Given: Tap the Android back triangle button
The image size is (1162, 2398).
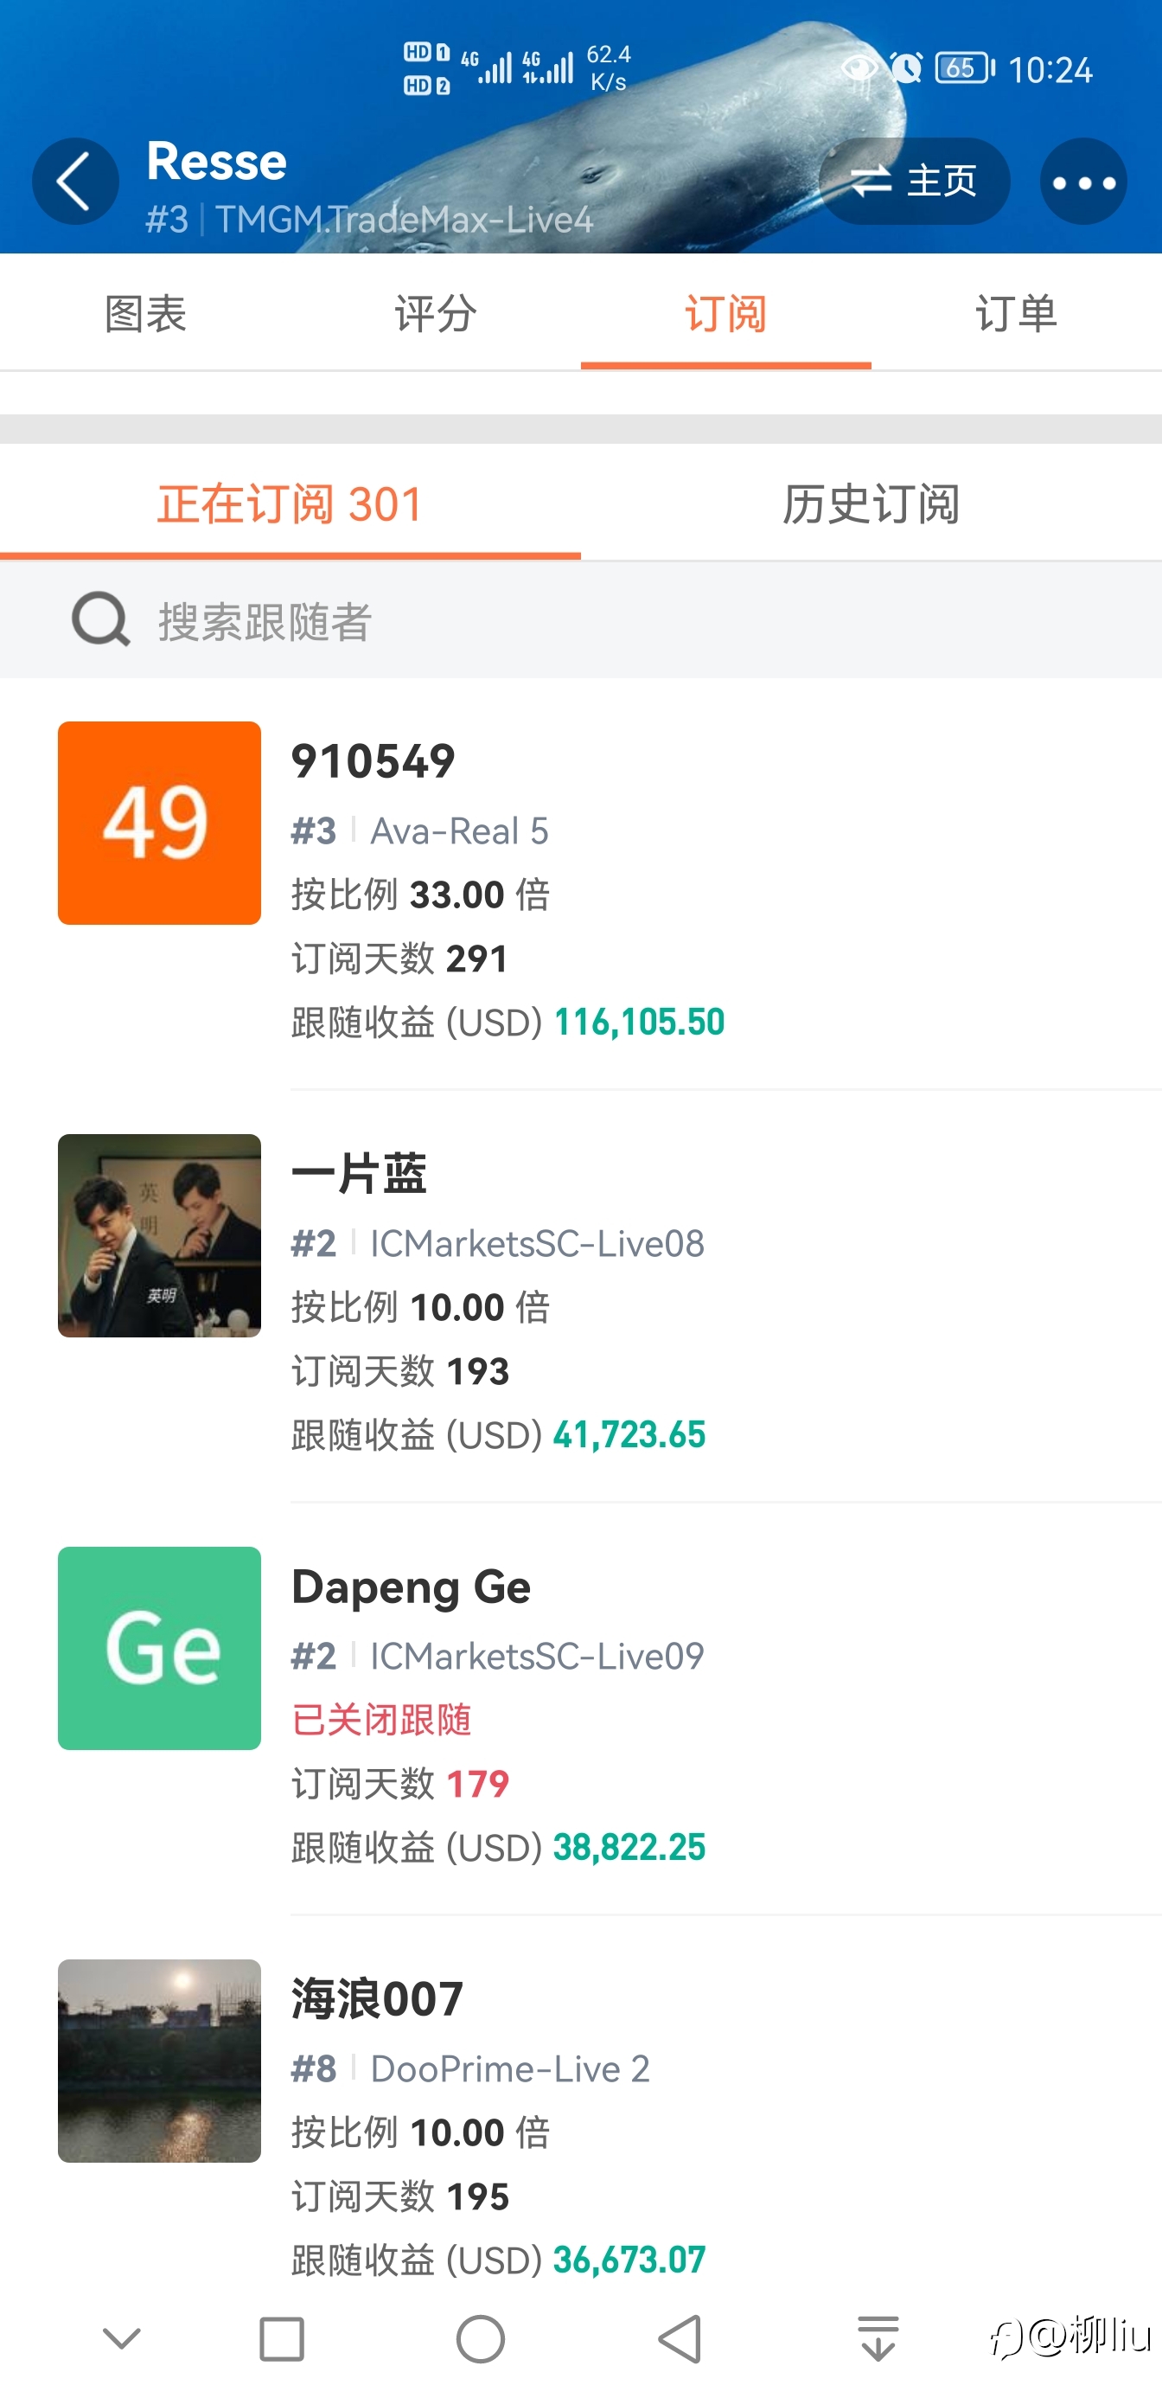Looking at the screenshot, I should pyautogui.click(x=680, y=2339).
